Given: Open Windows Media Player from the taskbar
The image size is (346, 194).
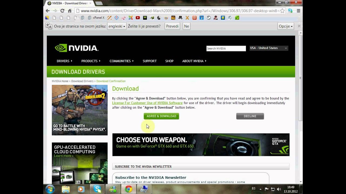Looking at the screenshot, I should 81,189.
